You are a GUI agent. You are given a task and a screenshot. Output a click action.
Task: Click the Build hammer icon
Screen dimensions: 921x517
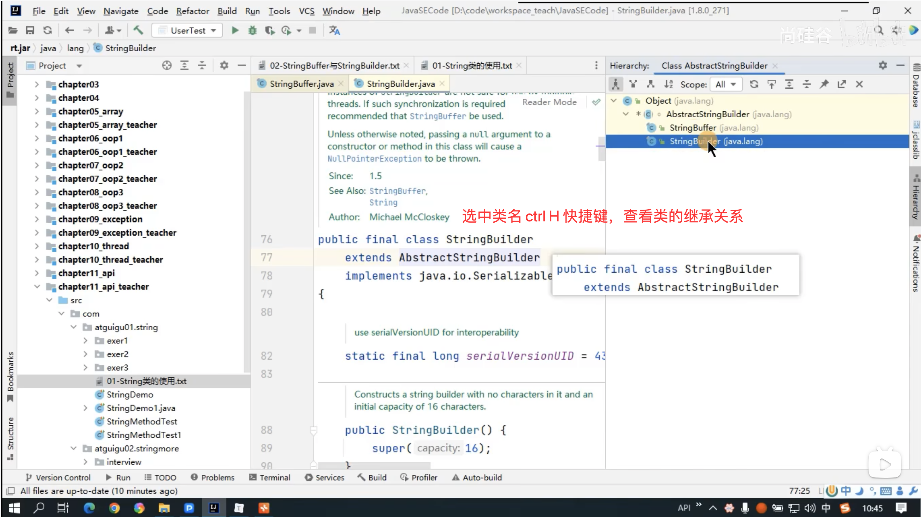tap(139, 30)
